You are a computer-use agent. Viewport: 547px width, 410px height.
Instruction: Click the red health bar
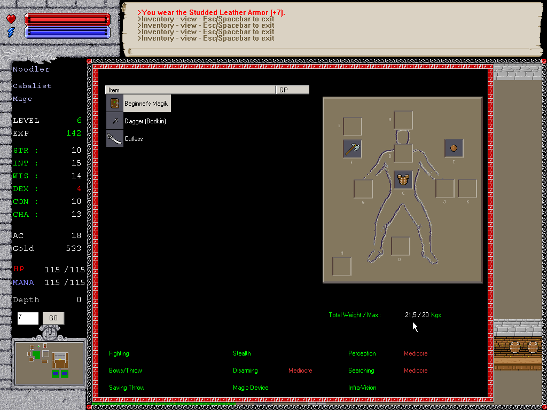tap(67, 19)
